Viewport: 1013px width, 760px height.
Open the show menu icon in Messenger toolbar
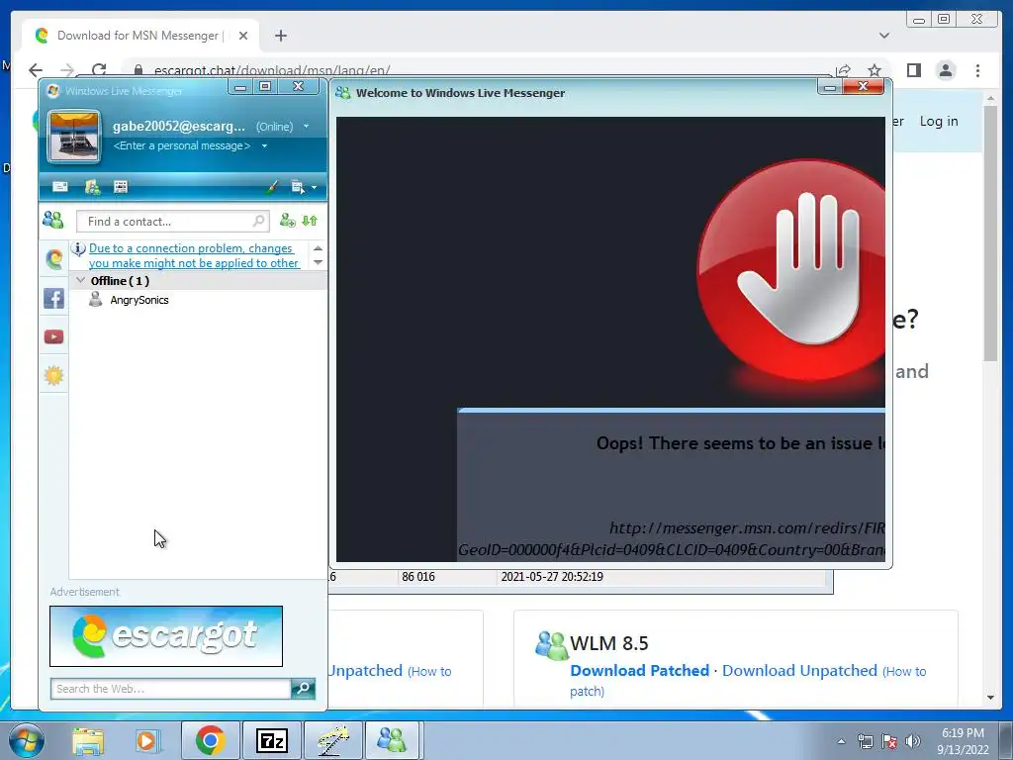297,187
